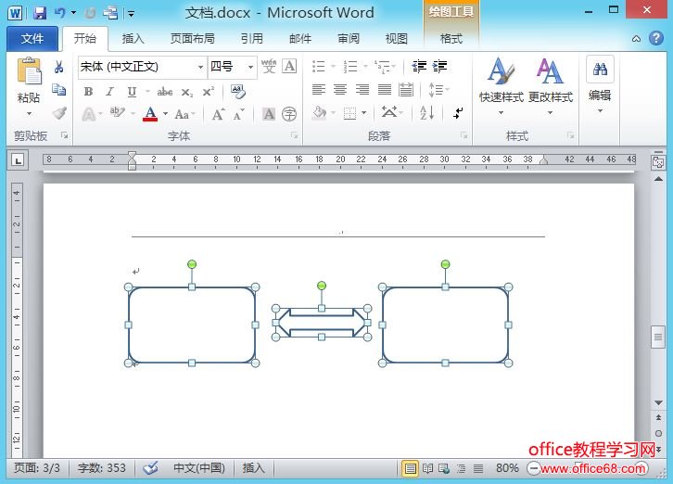
Task: Click 页面: 3/3 page indicator
Action: pos(37,467)
